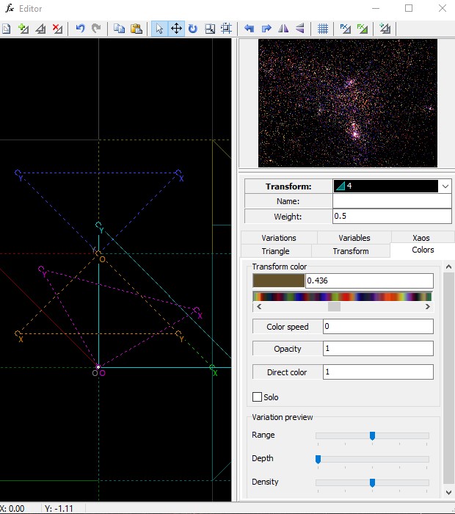
Task: Click the Add new transform icon
Action: click(x=23, y=29)
